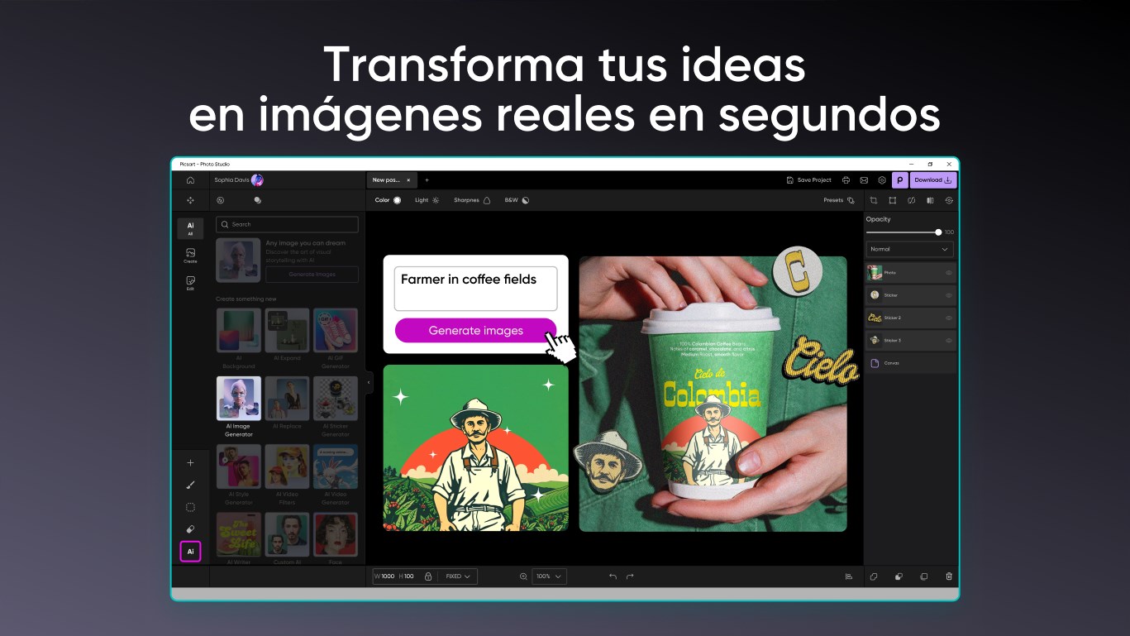Go to the Home icon
This screenshot has height=636, width=1130.
(x=190, y=179)
